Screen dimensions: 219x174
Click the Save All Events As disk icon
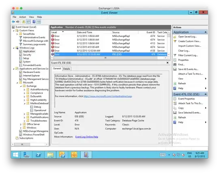175,69
